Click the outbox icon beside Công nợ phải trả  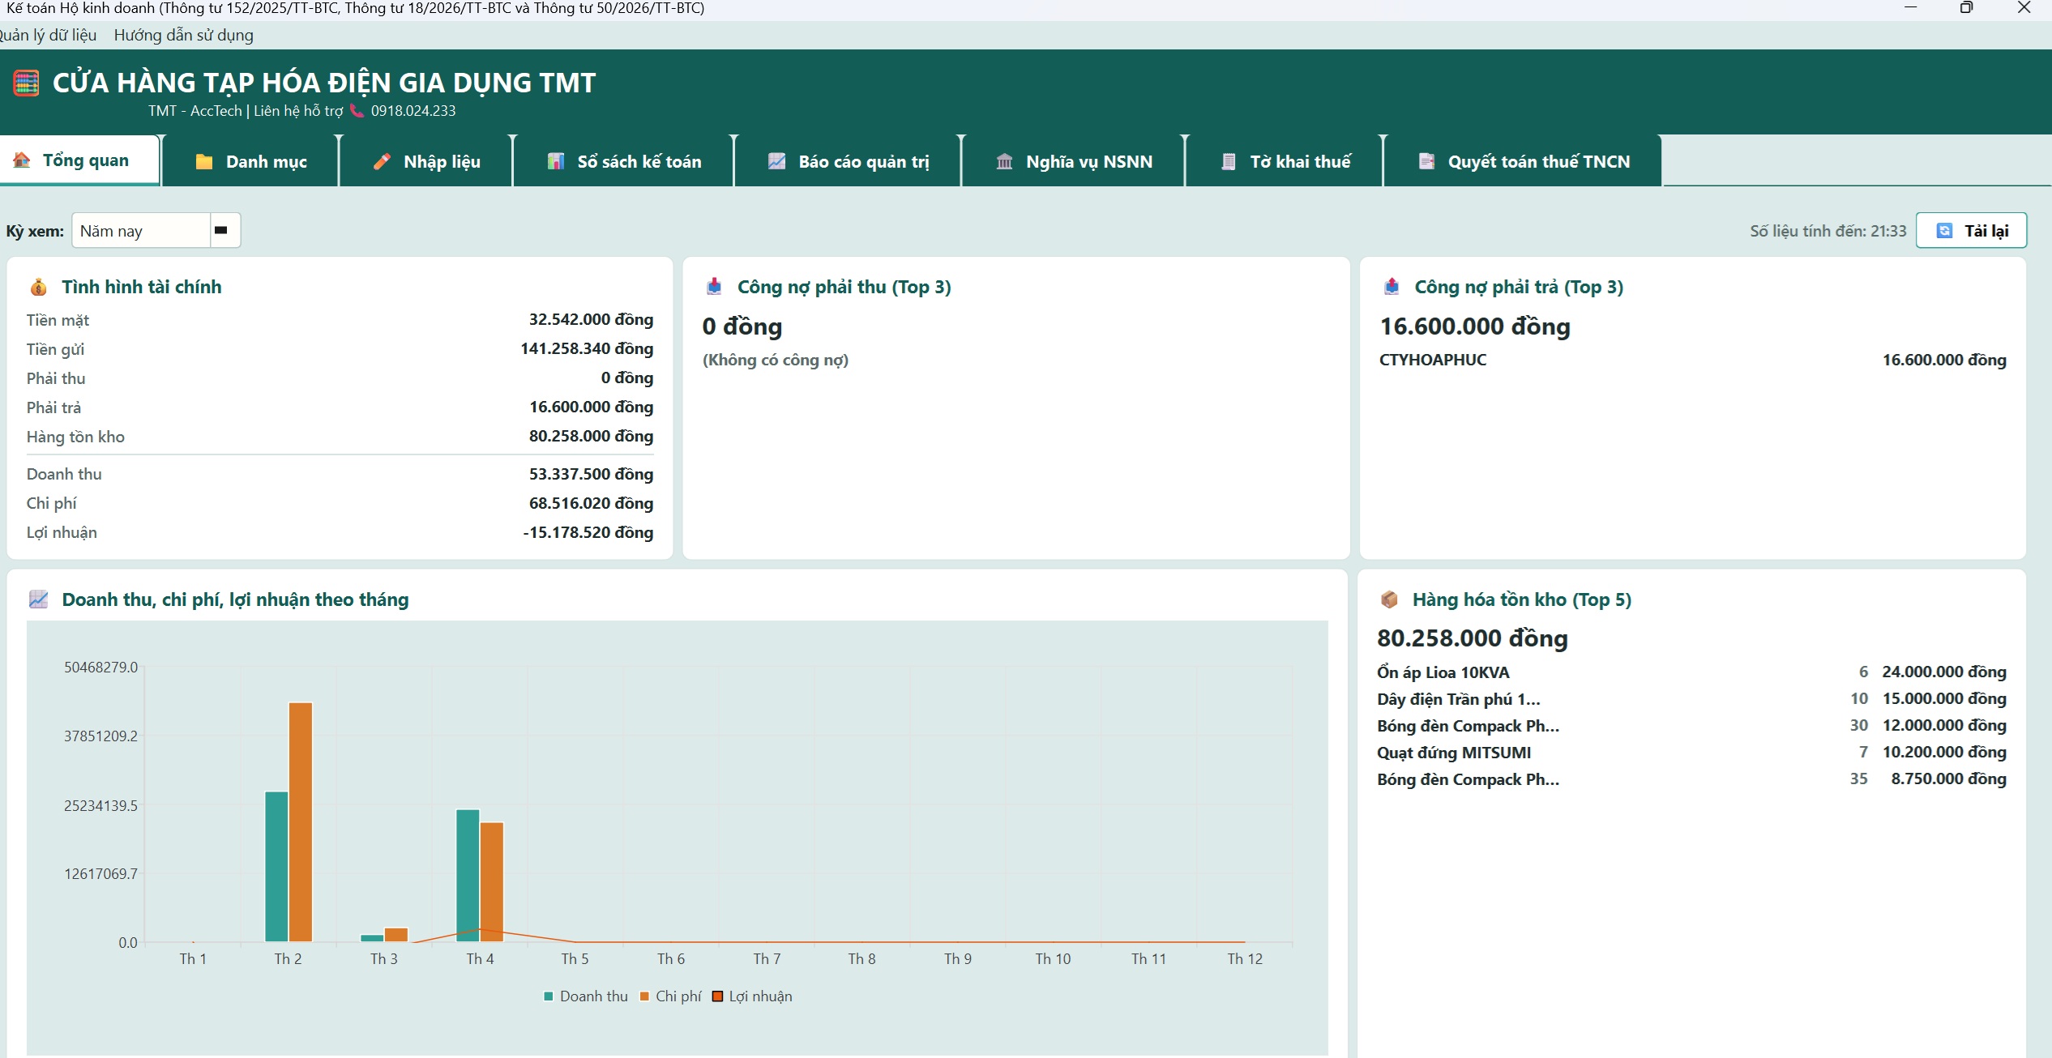pos(1392,286)
